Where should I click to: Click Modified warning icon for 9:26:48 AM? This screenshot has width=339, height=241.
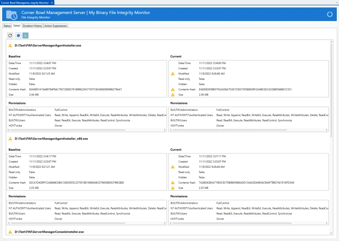pos(173,74)
